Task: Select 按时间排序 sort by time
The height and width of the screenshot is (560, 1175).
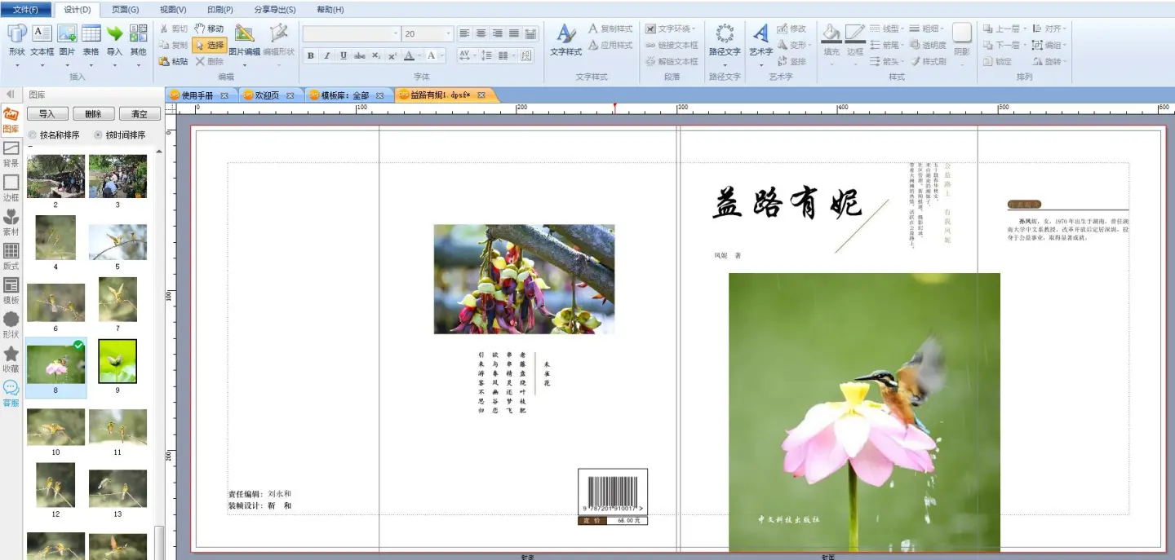Action: (119, 135)
